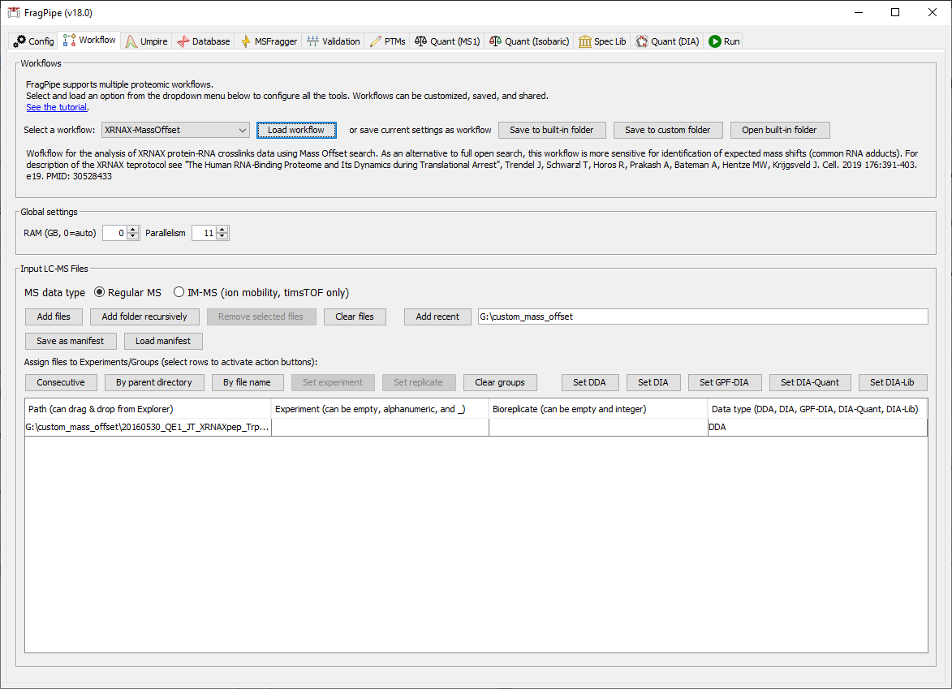
Task: Open the Config tab
Action: pyautogui.click(x=34, y=41)
